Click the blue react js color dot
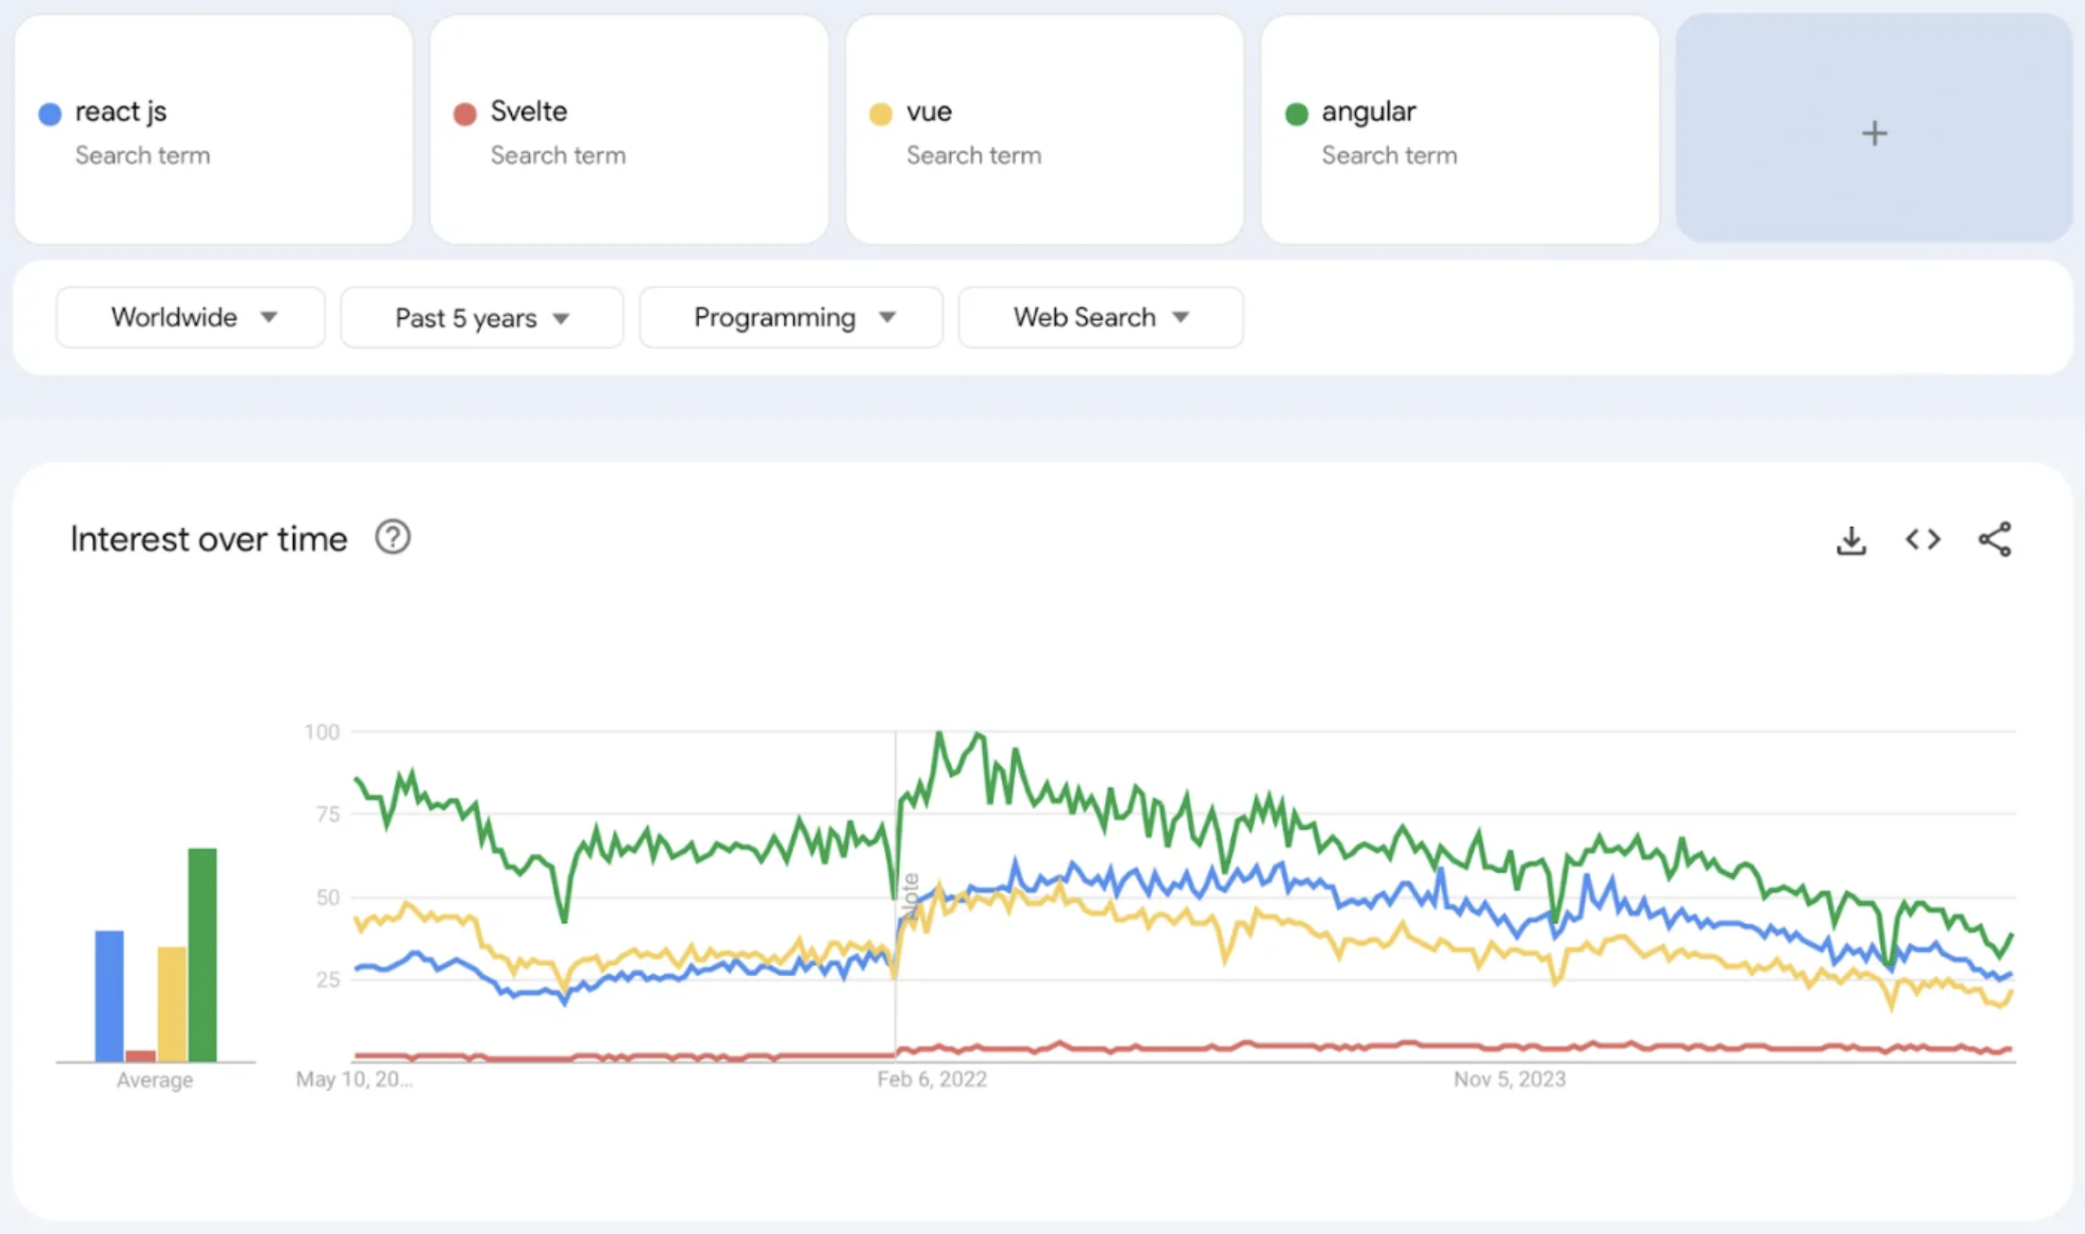The width and height of the screenshot is (2085, 1234). pos(50,114)
